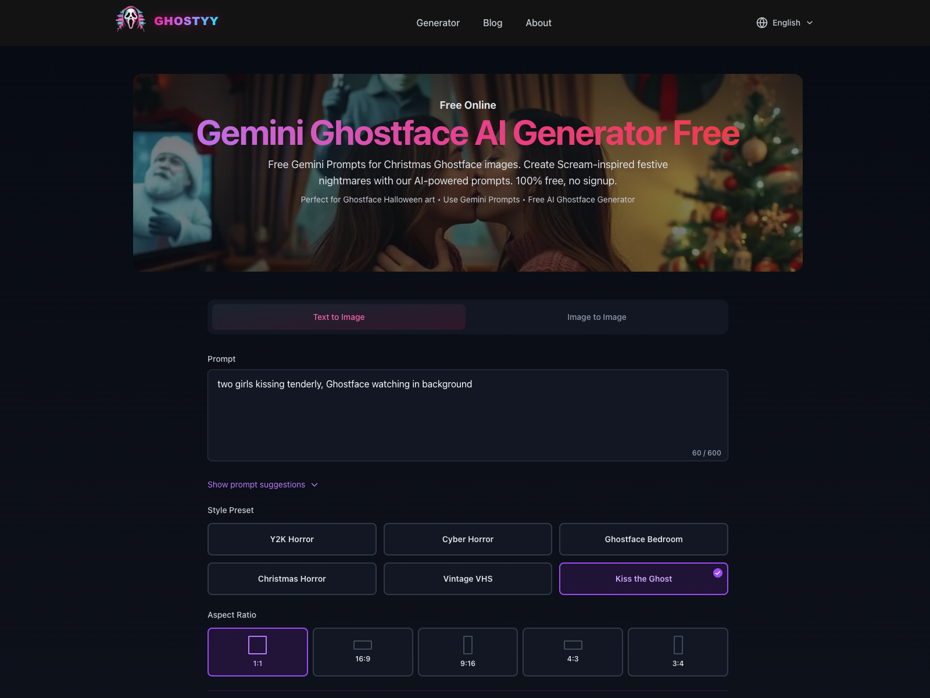Click the chevron beside prompt suggestions
930x698 pixels.
[314, 485]
